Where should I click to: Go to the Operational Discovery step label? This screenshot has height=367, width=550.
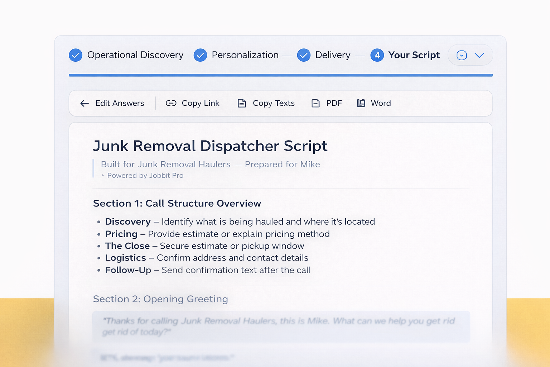coord(135,55)
